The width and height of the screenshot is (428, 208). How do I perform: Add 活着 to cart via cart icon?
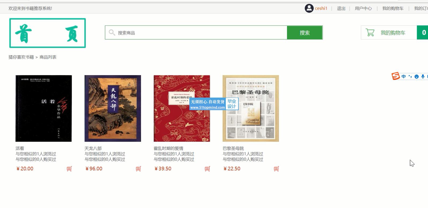tap(69, 169)
